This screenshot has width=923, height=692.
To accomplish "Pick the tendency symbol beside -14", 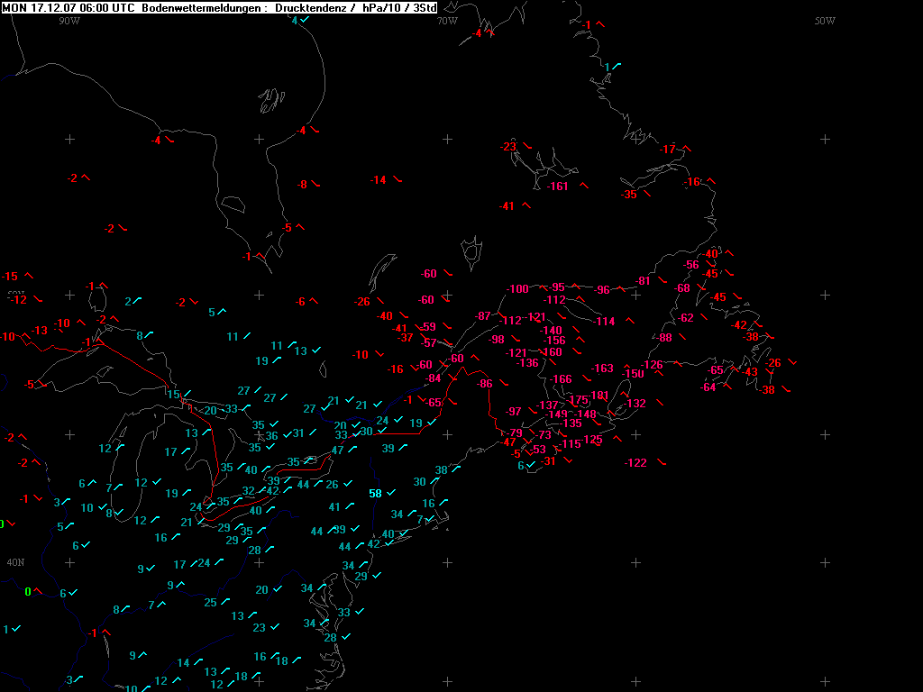I will point(398,180).
